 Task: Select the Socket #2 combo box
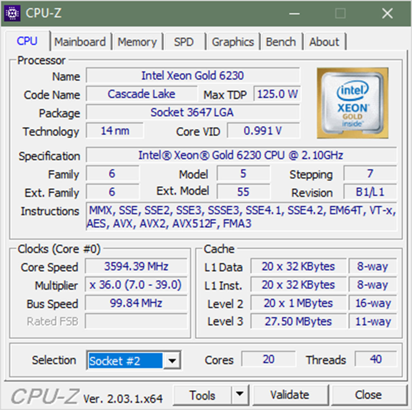coord(126,361)
